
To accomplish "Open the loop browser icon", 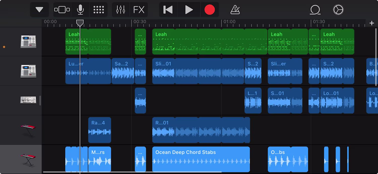I will point(315,10).
